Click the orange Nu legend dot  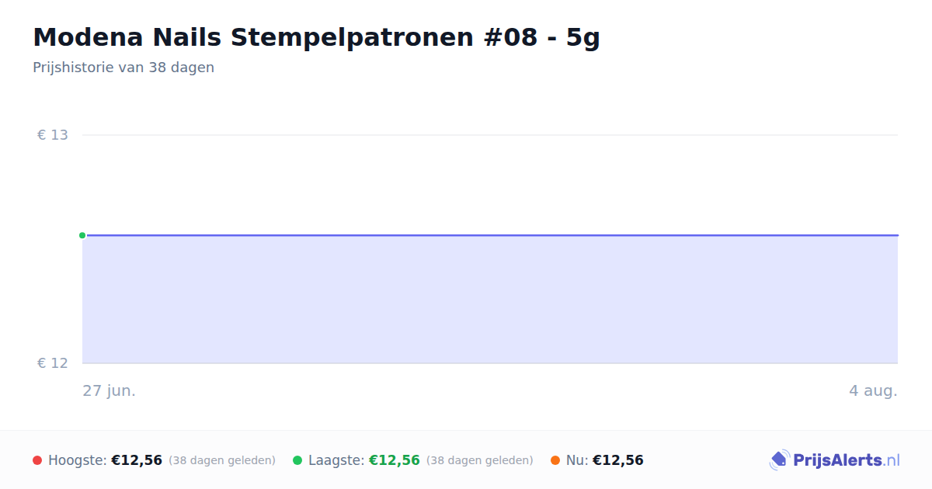555,460
